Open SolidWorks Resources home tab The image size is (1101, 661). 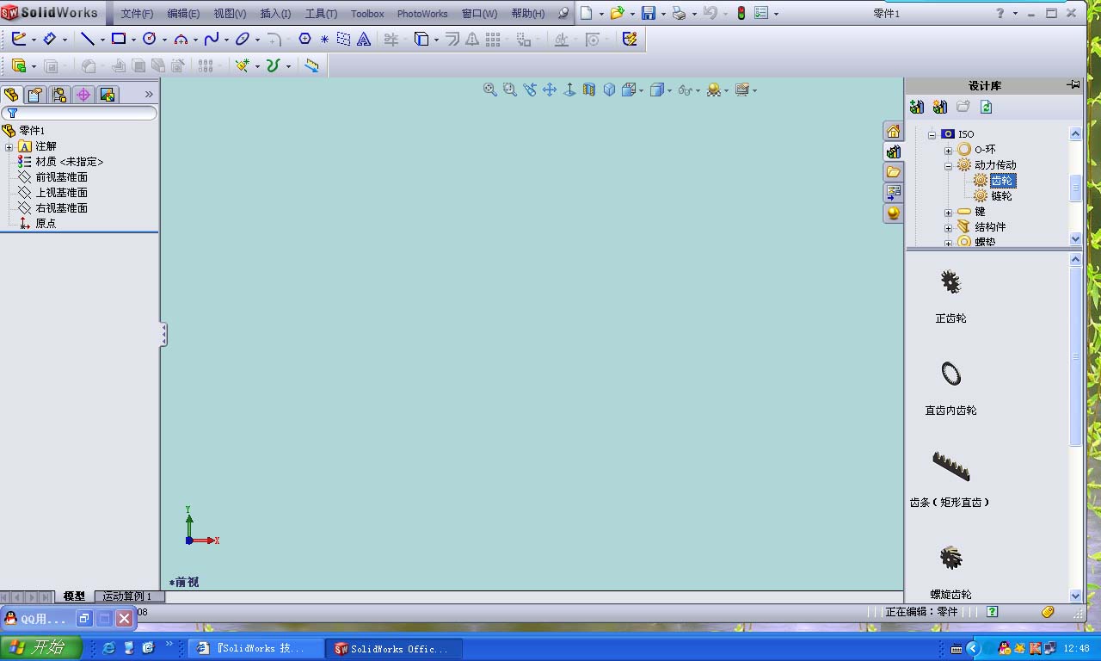(894, 131)
